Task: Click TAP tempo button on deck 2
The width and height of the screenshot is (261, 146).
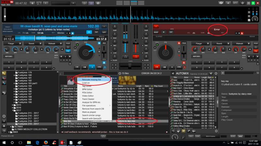Action: 171,32
